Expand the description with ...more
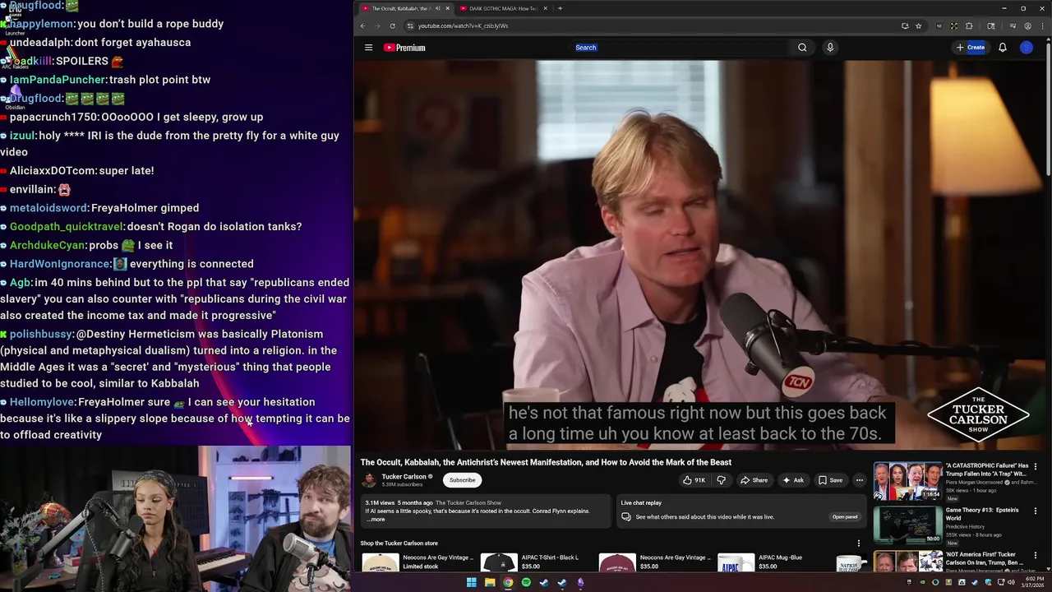The image size is (1052, 592). point(376,520)
